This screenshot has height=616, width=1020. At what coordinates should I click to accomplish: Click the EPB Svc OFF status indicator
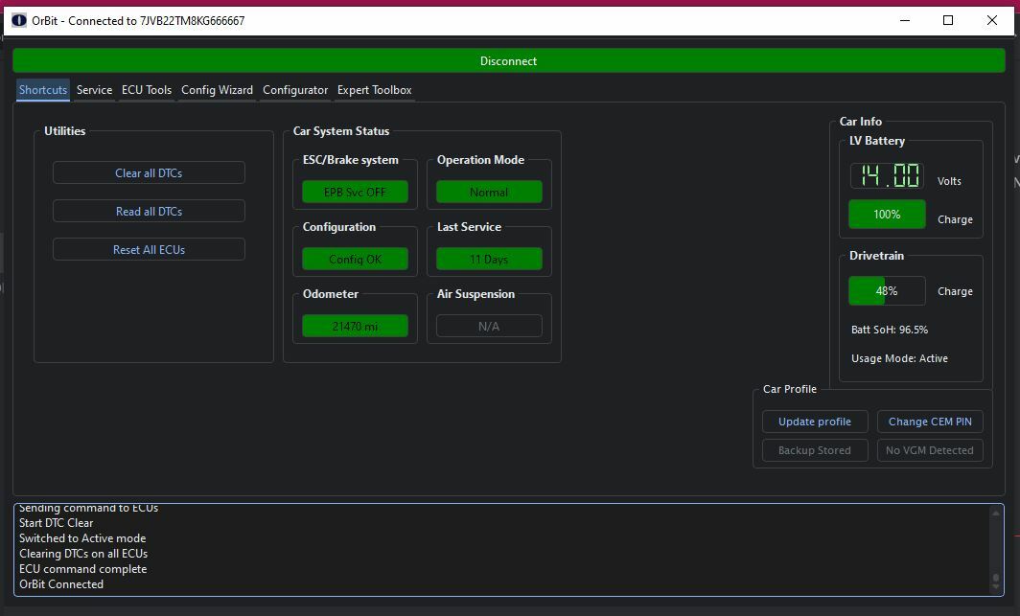pos(355,193)
